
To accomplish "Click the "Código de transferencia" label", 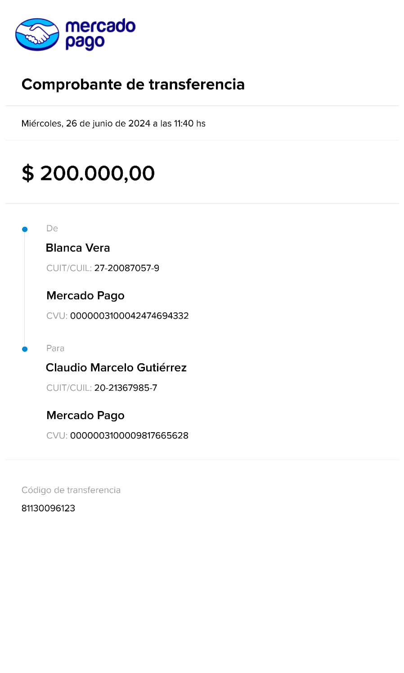I will click(x=71, y=490).
